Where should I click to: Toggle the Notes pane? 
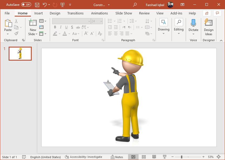(x=117, y=157)
